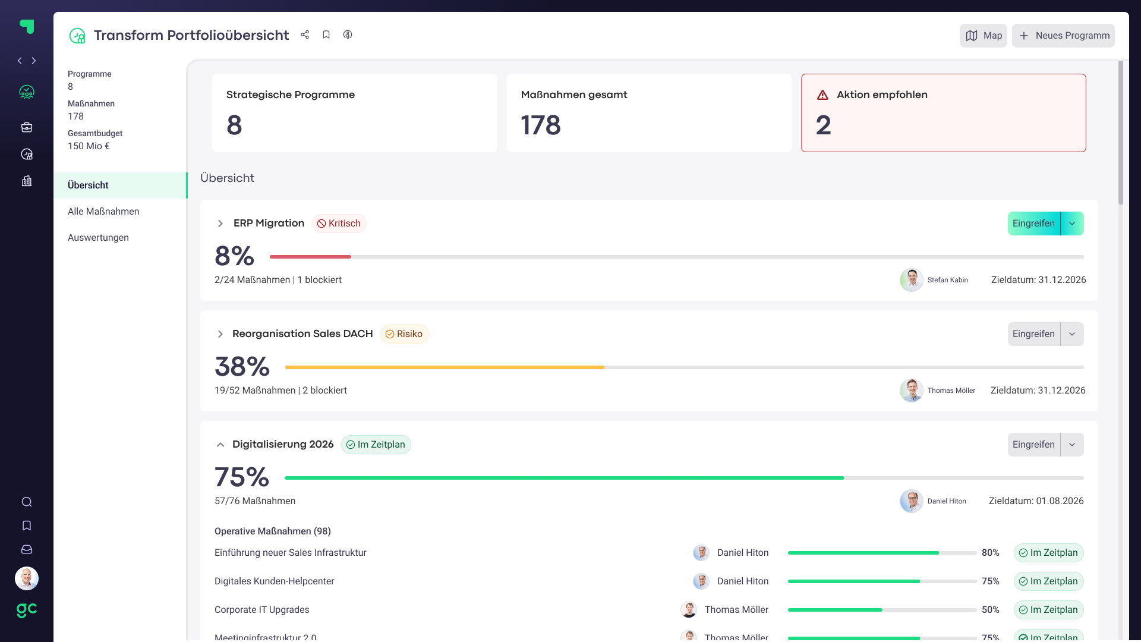Open the Strategische Programme card
The width and height of the screenshot is (1141, 642).
355,113
